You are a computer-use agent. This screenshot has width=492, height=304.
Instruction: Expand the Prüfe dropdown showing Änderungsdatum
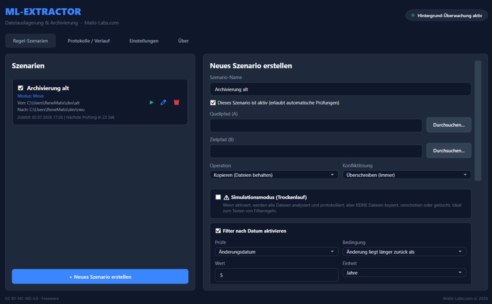pos(277,252)
